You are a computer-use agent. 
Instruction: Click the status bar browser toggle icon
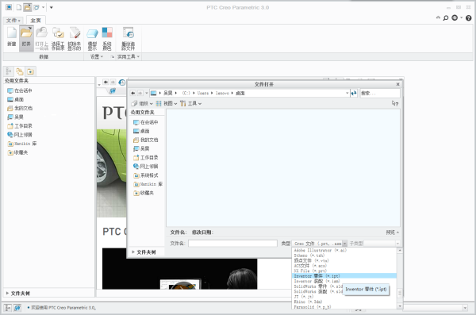[17, 308]
